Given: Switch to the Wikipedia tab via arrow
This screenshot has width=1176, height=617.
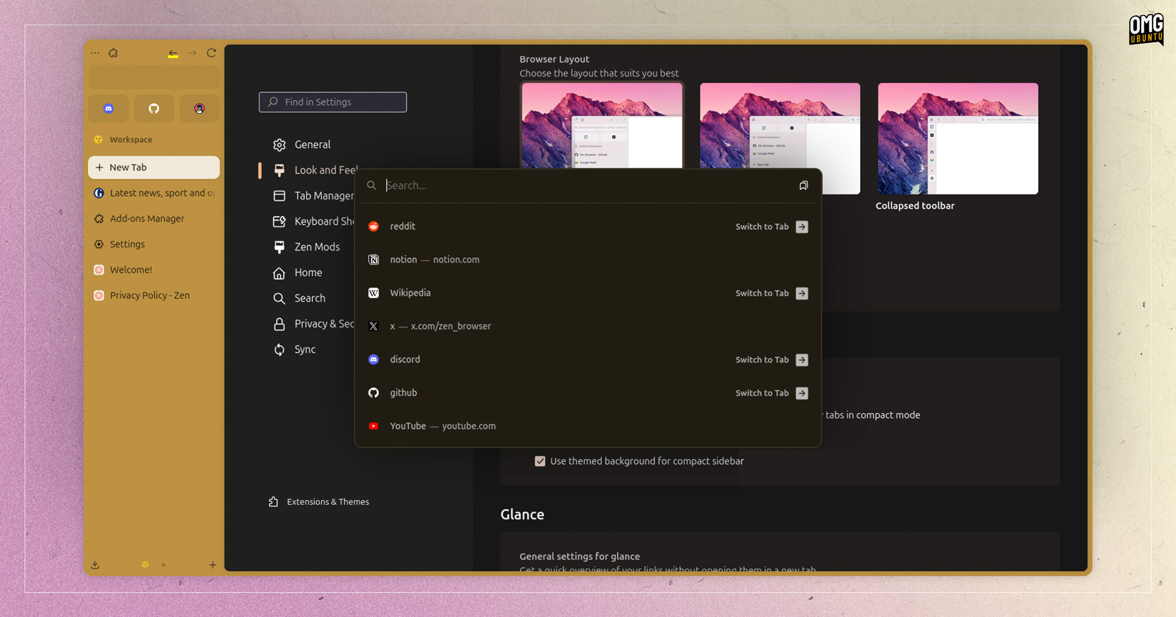Looking at the screenshot, I should coord(802,294).
